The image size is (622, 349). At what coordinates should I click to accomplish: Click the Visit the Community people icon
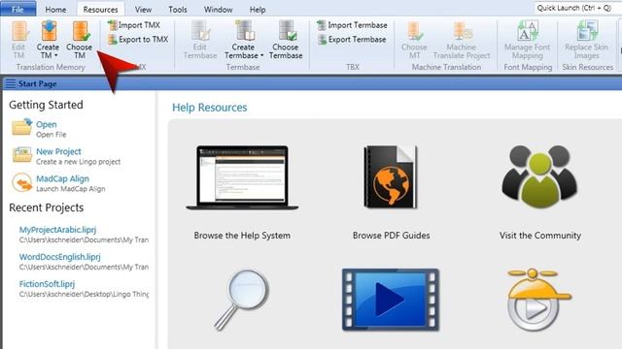pos(540,176)
